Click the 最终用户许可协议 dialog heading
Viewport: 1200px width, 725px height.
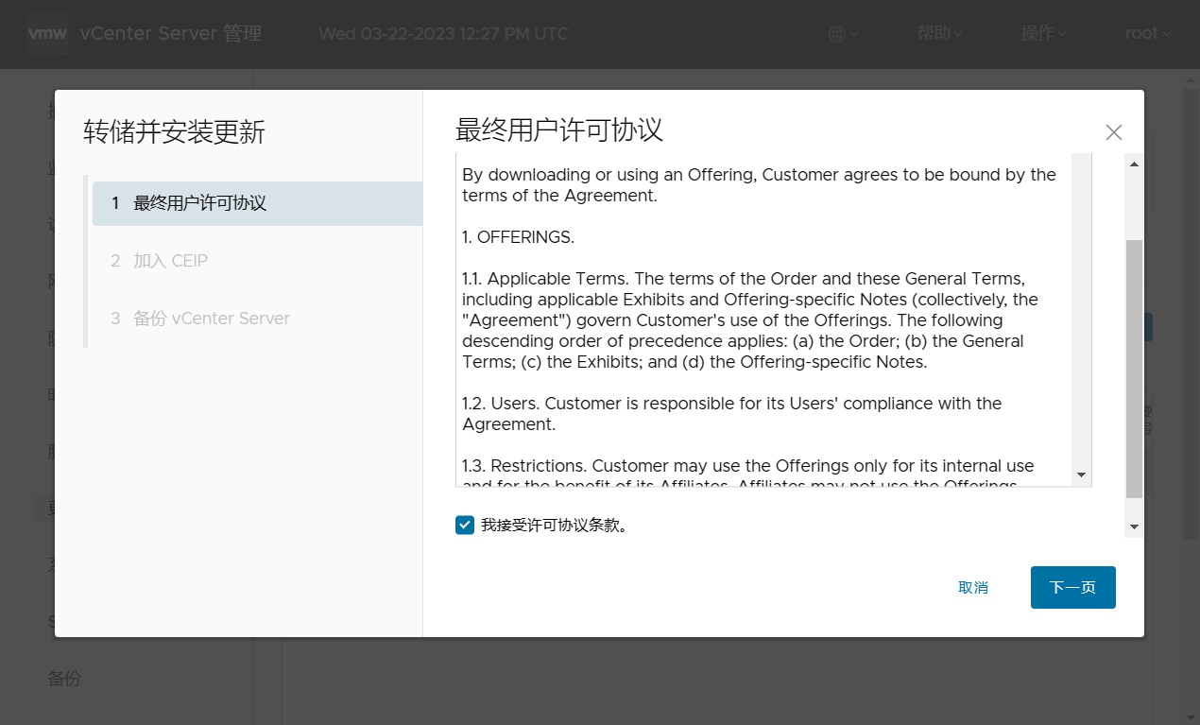pyautogui.click(x=559, y=130)
